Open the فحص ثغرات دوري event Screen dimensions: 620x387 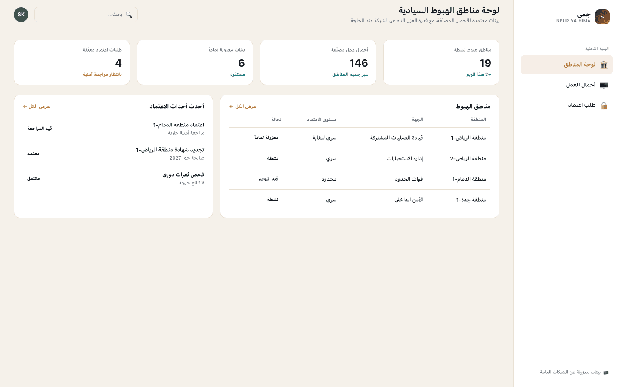(x=113, y=178)
